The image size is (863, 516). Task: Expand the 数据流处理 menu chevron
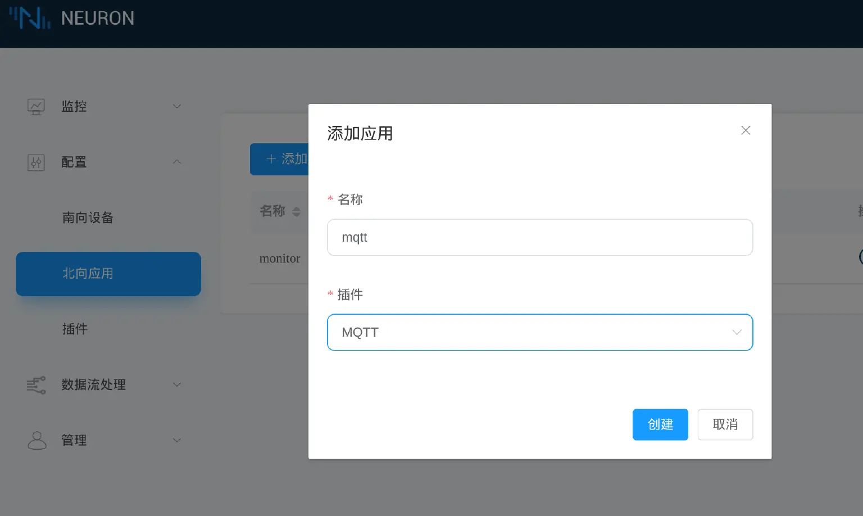pos(177,384)
